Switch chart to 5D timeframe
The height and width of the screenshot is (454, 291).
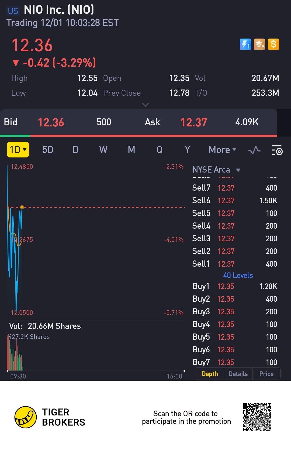point(48,150)
